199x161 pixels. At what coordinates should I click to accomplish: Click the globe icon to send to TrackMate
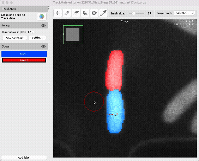click(42, 17)
